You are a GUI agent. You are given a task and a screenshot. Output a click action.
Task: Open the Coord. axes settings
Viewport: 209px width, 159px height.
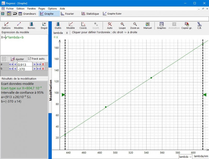pos(83,26)
